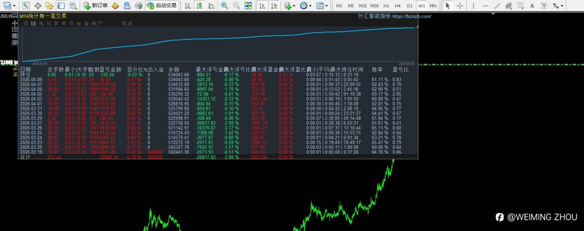Select the equidistant channel tool
The image size is (584, 231).
pyautogui.click(x=508, y=5)
